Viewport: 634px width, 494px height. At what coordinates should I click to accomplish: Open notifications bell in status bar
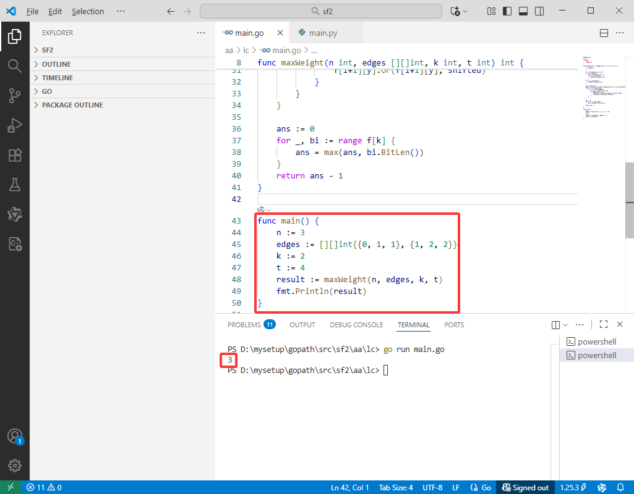620,488
